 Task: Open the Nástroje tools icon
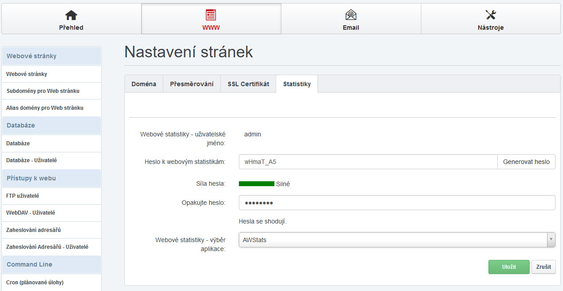tap(491, 15)
